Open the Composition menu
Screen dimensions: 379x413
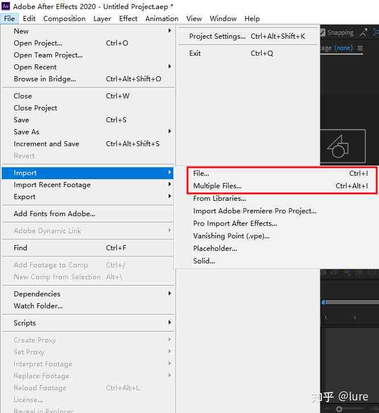64,19
